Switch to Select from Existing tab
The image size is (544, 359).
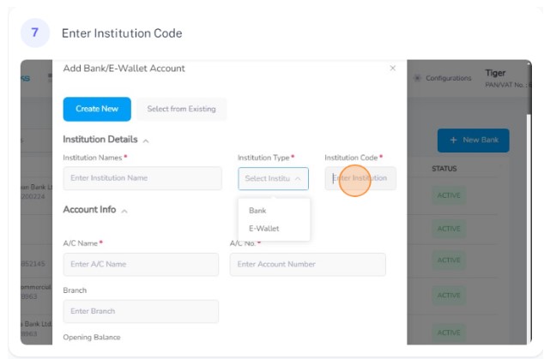coord(181,109)
